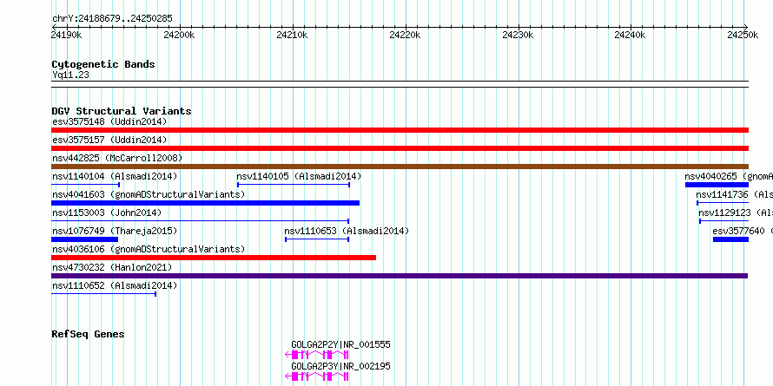Click the nsv1110653 (Alsmadi2014) label
773x386 pixels.
coord(347,231)
